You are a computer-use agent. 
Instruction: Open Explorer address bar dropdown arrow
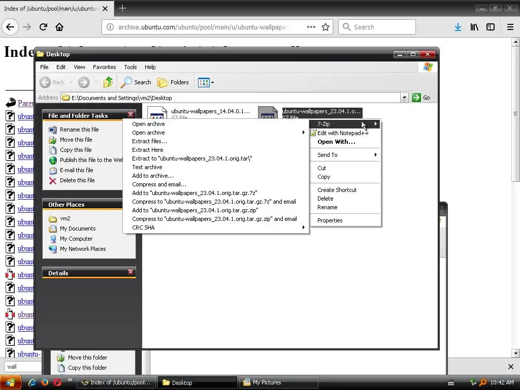tap(404, 97)
